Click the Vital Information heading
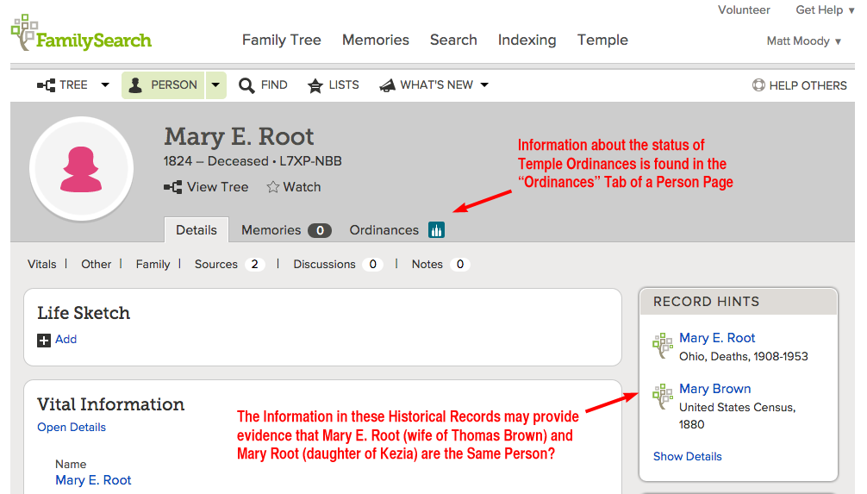Viewport: 867px width, 494px height. point(110,404)
